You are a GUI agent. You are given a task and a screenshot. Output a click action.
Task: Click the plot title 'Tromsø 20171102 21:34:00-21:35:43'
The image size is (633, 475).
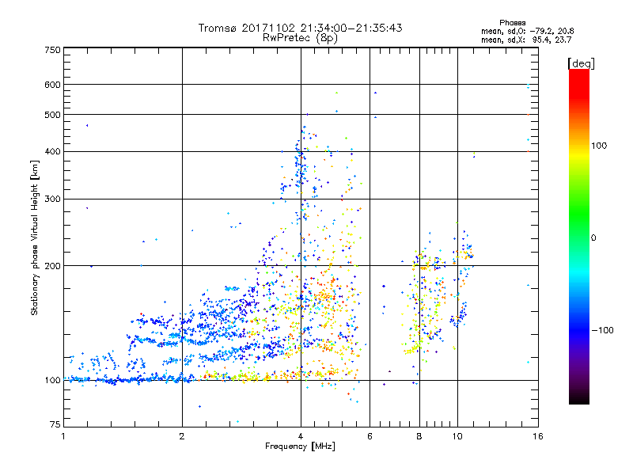click(x=300, y=28)
